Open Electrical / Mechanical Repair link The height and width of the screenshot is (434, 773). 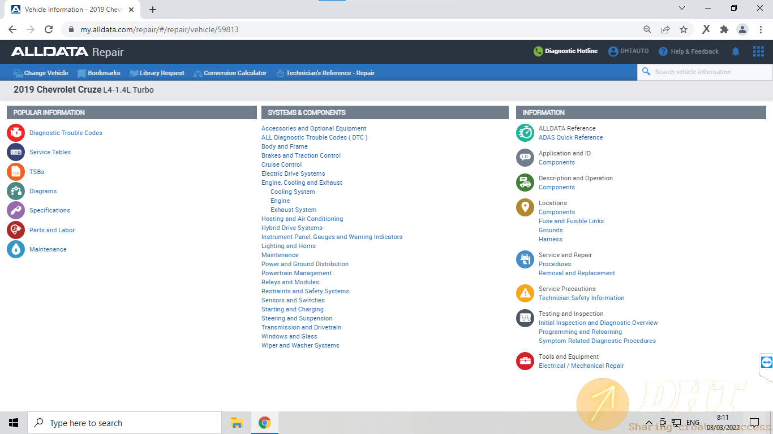point(581,366)
